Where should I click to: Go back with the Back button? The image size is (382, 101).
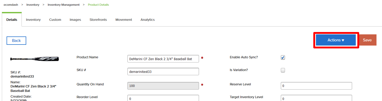click(16, 41)
